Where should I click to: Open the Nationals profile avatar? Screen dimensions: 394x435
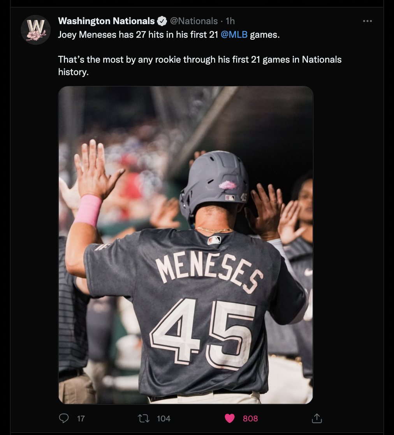pyautogui.click(x=36, y=30)
